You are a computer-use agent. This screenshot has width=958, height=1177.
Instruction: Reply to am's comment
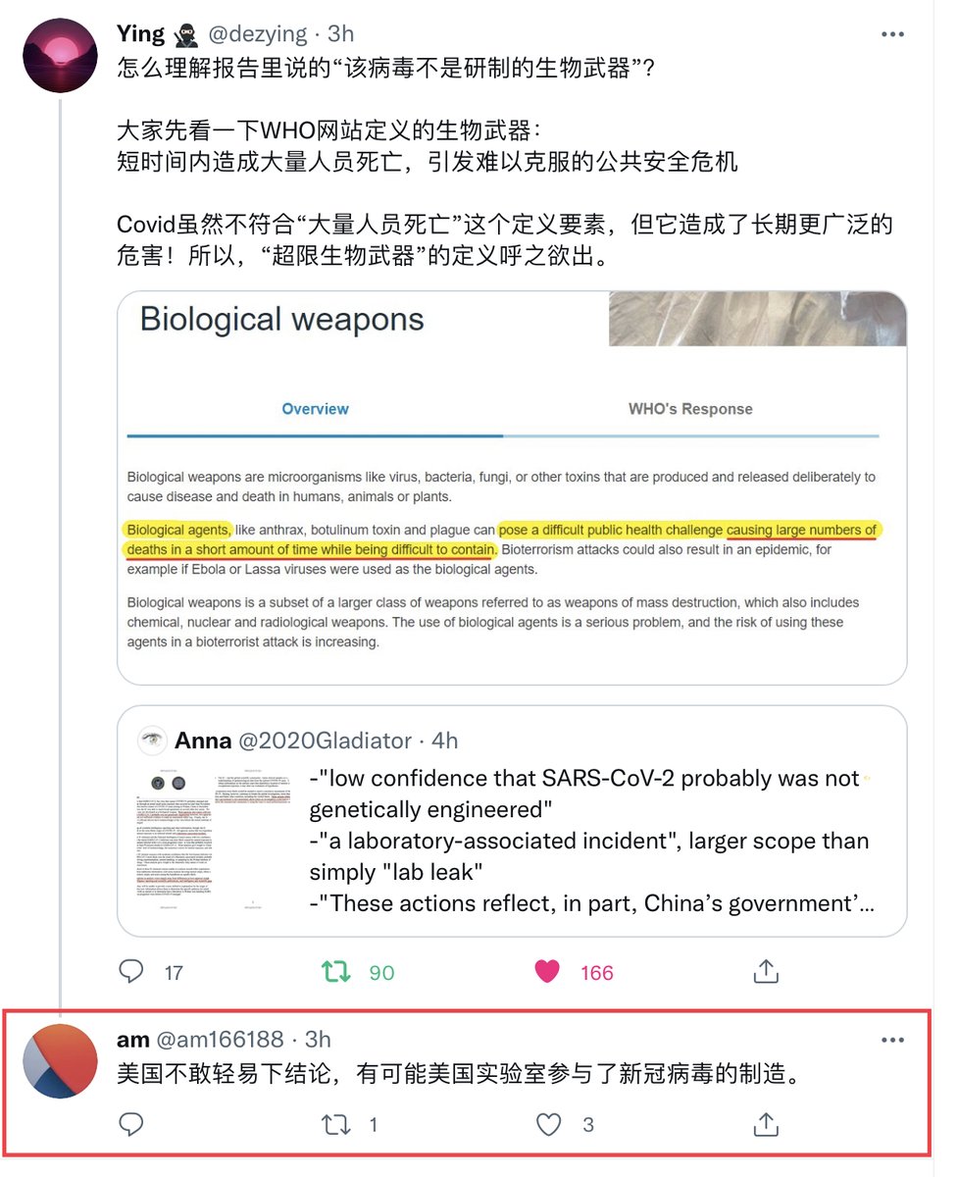click(x=131, y=1124)
